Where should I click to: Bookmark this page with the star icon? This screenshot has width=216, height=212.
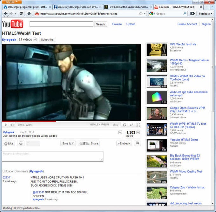point(141,14)
